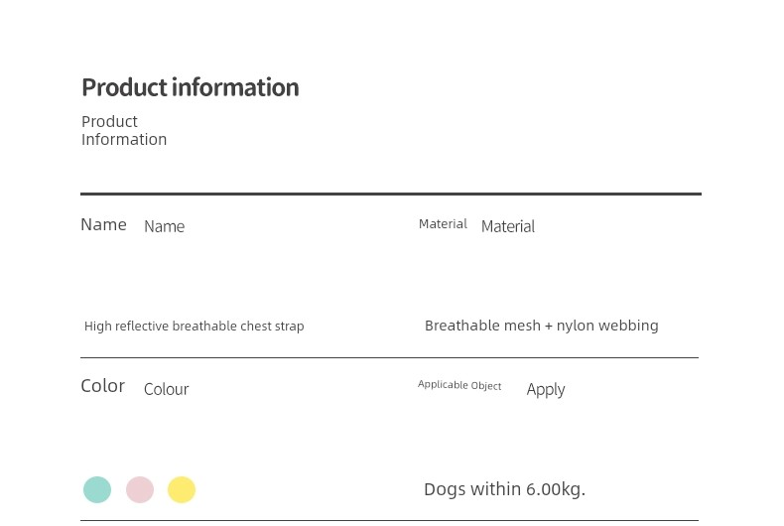
Task: Click the thick divider under the heading
Action: click(x=390, y=194)
